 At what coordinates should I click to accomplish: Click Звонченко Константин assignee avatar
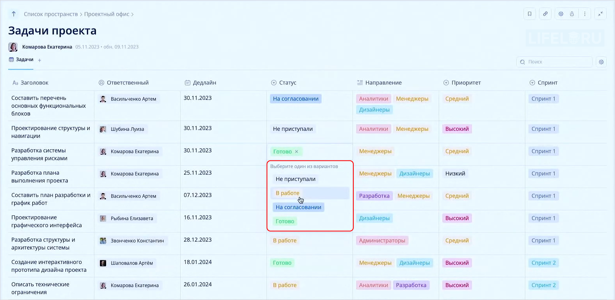pos(103,241)
